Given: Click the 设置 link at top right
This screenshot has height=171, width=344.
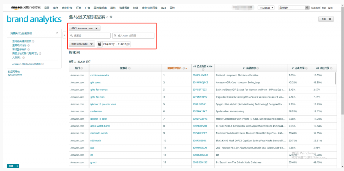Looking at the screenshot, I should (330, 7).
